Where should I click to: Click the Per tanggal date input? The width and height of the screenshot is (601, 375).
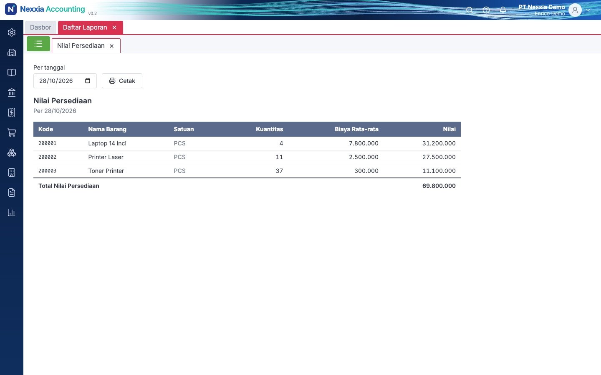point(65,81)
